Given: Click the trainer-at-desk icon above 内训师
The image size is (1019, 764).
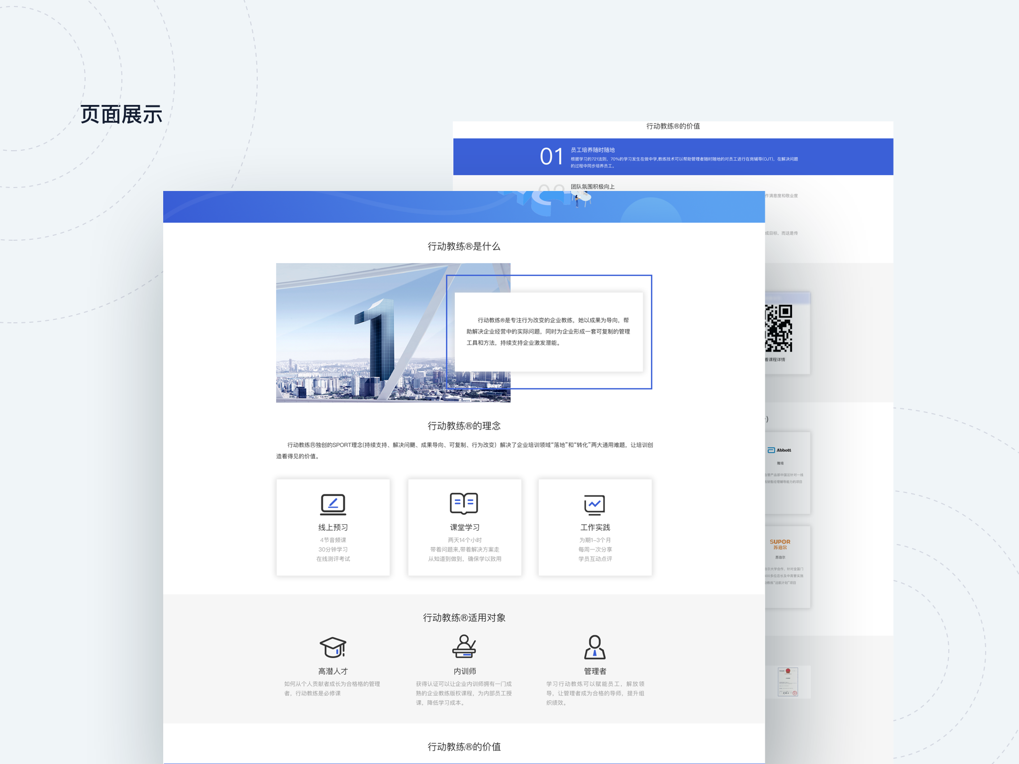Looking at the screenshot, I should pyautogui.click(x=464, y=646).
